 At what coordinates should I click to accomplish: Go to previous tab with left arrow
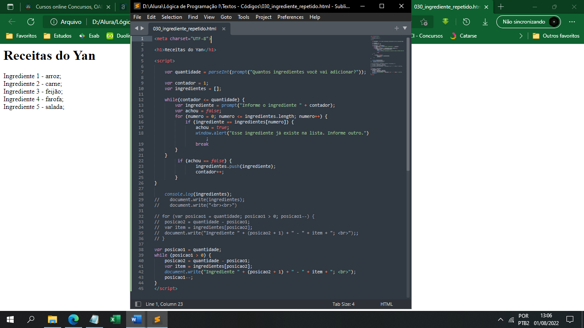[136, 28]
